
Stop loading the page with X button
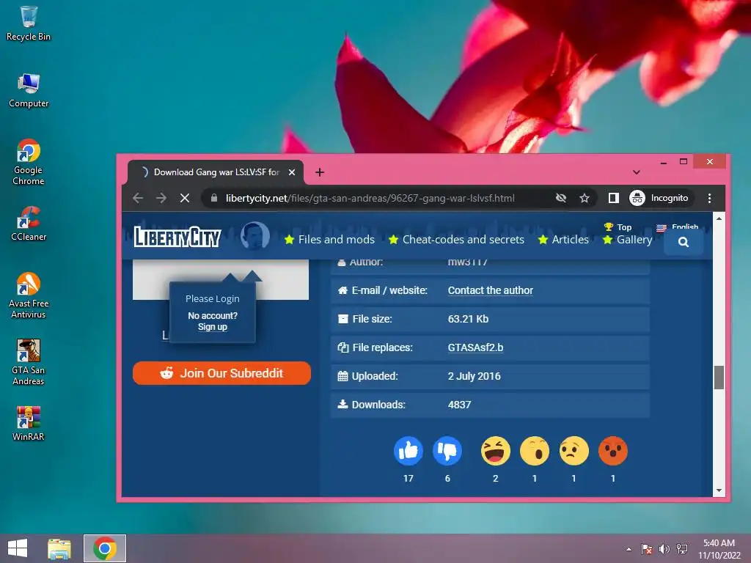click(184, 198)
